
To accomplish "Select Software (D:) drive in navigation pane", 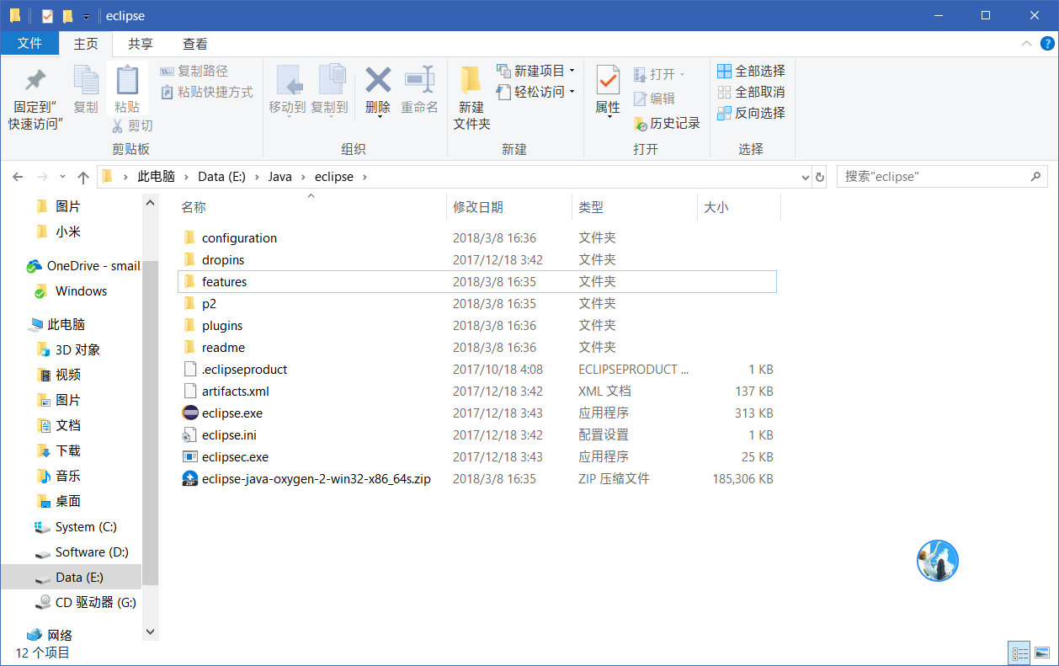I will [82, 552].
